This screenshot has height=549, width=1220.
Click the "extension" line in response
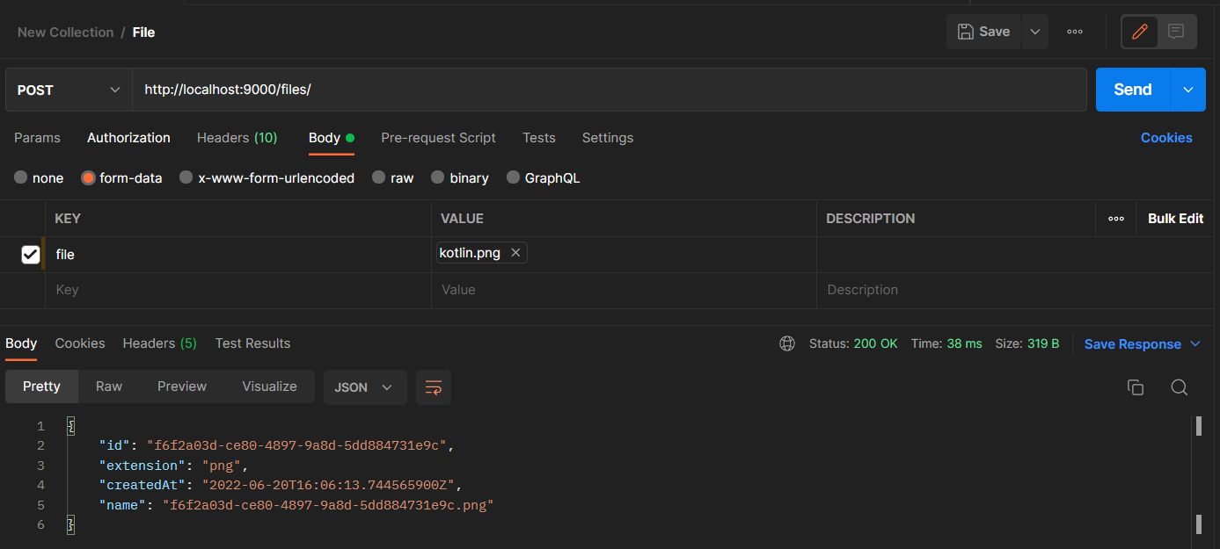[175, 466]
